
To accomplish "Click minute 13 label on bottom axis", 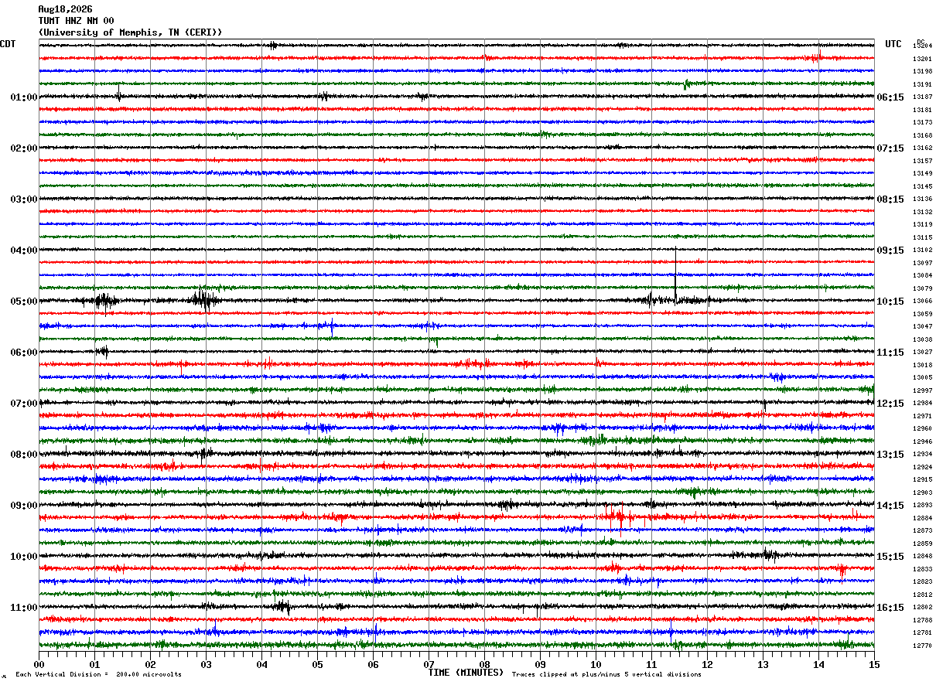I will [763, 664].
